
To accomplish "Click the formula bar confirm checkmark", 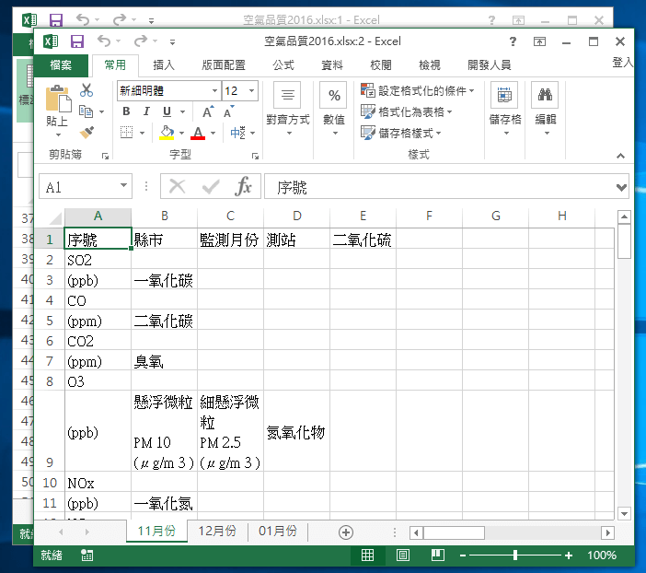I will click(x=211, y=186).
